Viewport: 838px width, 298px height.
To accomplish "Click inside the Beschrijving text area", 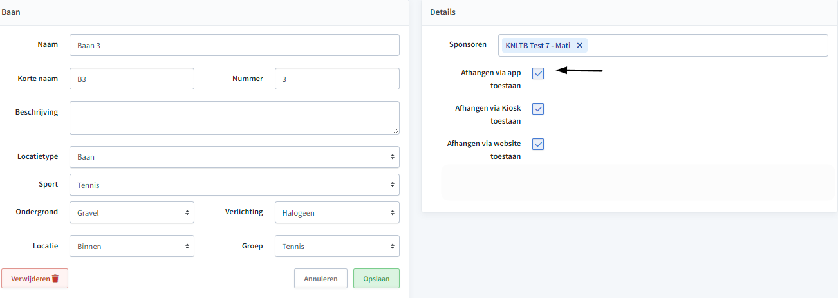I will pyautogui.click(x=234, y=118).
